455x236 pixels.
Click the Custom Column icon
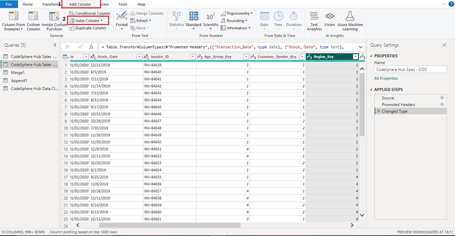(33, 16)
